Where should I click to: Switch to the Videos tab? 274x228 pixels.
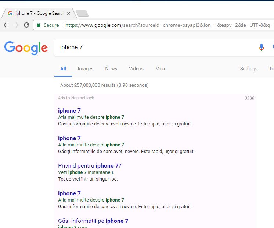[136, 69]
